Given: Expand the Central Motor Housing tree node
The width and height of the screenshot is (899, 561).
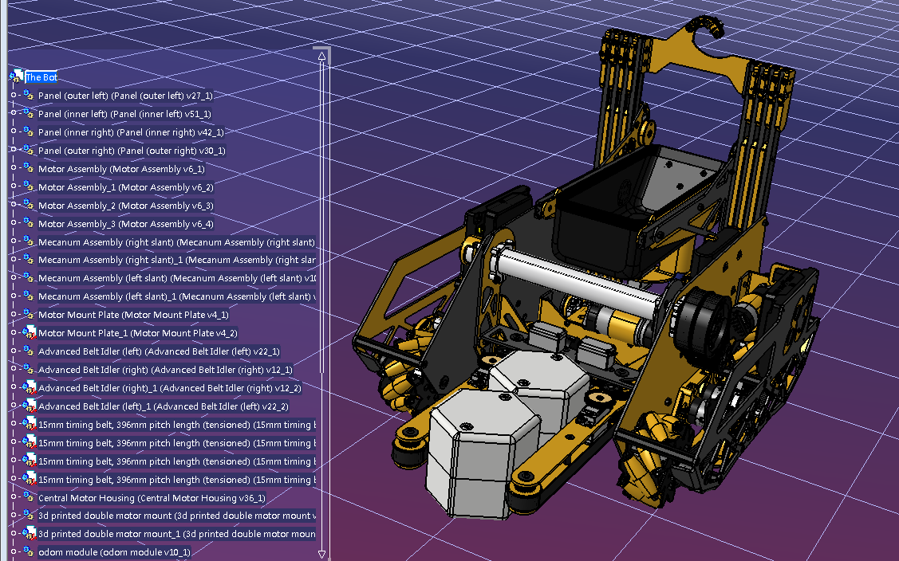Looking at the screenshot, I should click(x=14, y=497).
